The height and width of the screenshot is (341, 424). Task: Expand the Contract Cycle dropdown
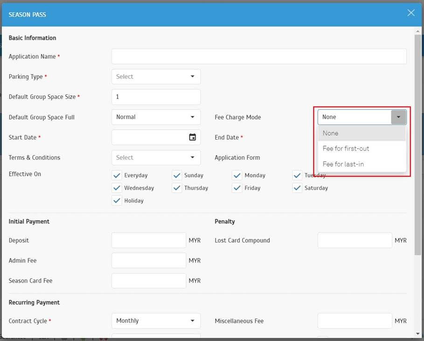pyautogui.click(x=156, y=321)
